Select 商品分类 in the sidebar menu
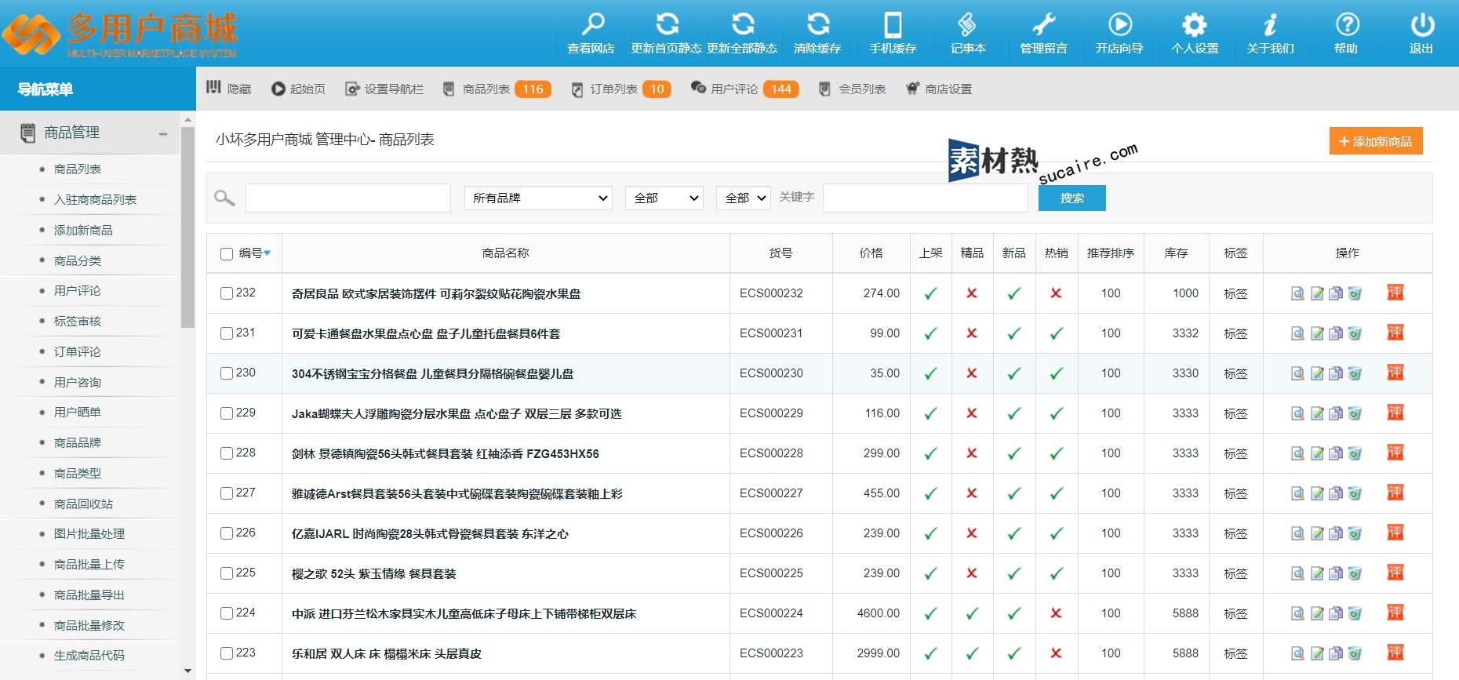Image resolution: width=1459 pixels, height=680 pixels. coord(78,260)
